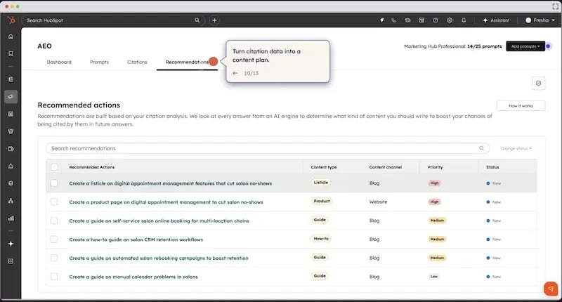Open Bookmarks in the left sidebar
This screenshot has width=562, height=302.
pyautogui.click(x=11, y=53)
